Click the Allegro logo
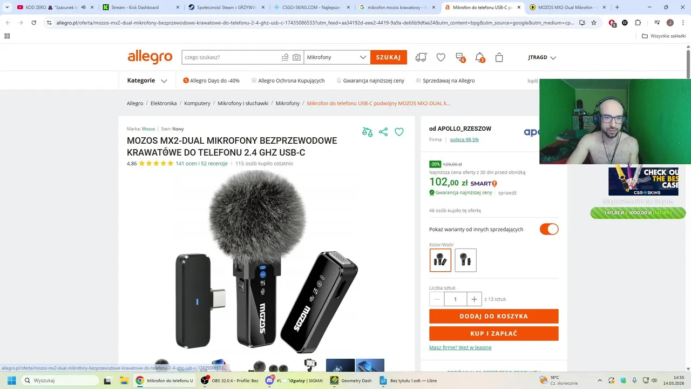This screenshot has height=389, width=691. pyautogui.click(x=150, y=57)
